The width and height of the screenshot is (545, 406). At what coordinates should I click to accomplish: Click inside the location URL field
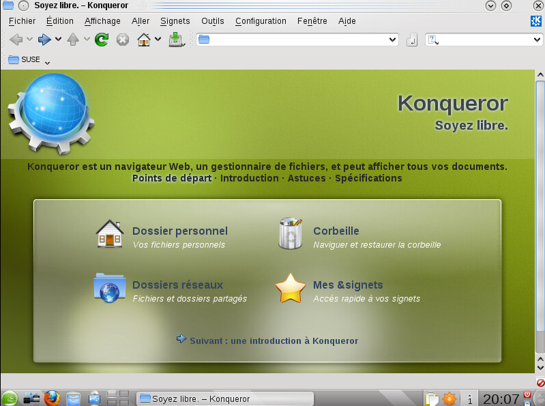297,40
